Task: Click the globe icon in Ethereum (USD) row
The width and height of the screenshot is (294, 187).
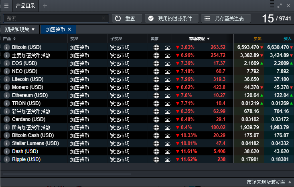Action: [156, 95]
